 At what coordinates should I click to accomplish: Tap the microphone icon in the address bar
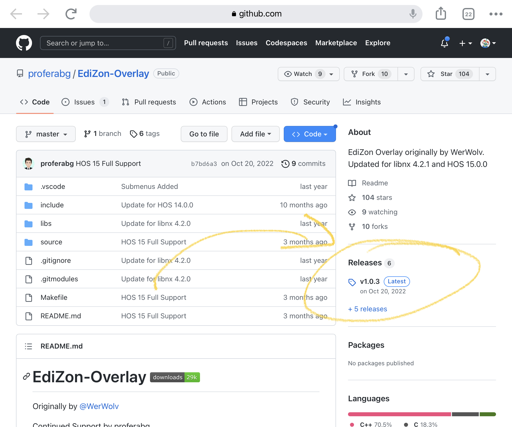pyautogui.click(x=413, y=14)
